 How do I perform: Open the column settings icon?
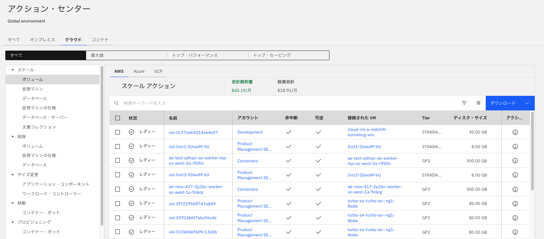coord(478,103)
